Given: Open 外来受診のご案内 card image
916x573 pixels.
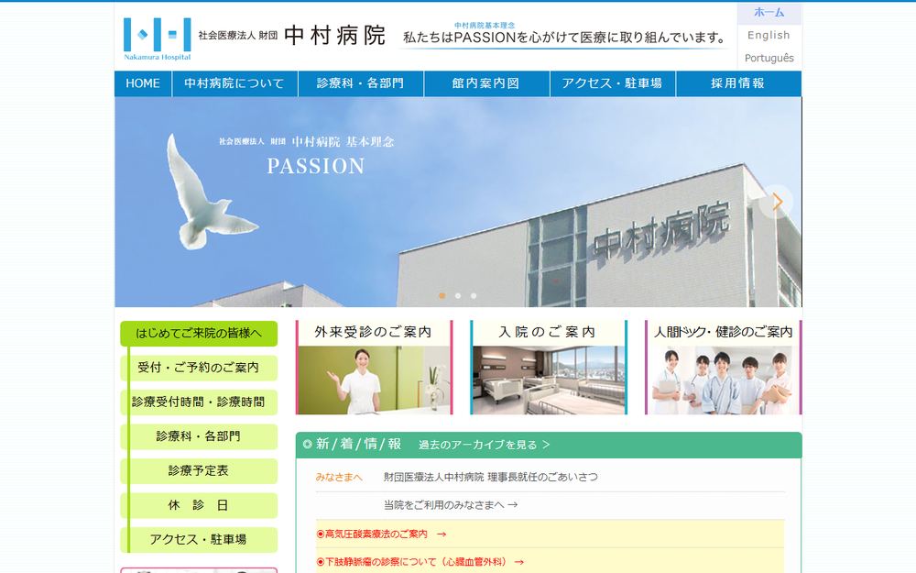Looking at the screenshot, I should coord(374,368).
